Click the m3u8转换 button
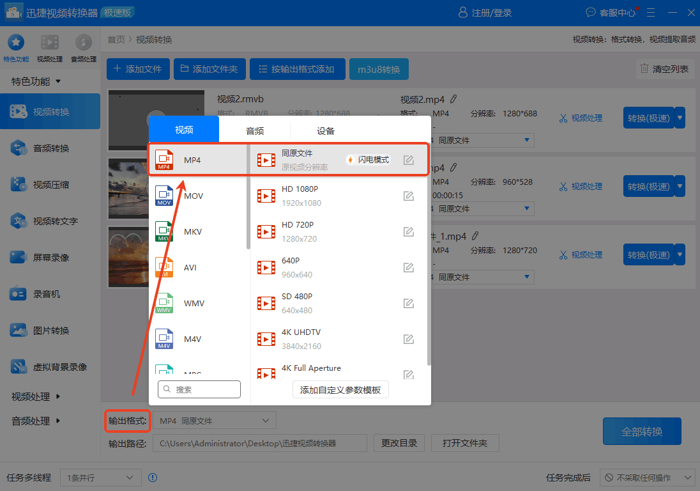Viewport: 700px width, 491px height. (x=379, y=68)
